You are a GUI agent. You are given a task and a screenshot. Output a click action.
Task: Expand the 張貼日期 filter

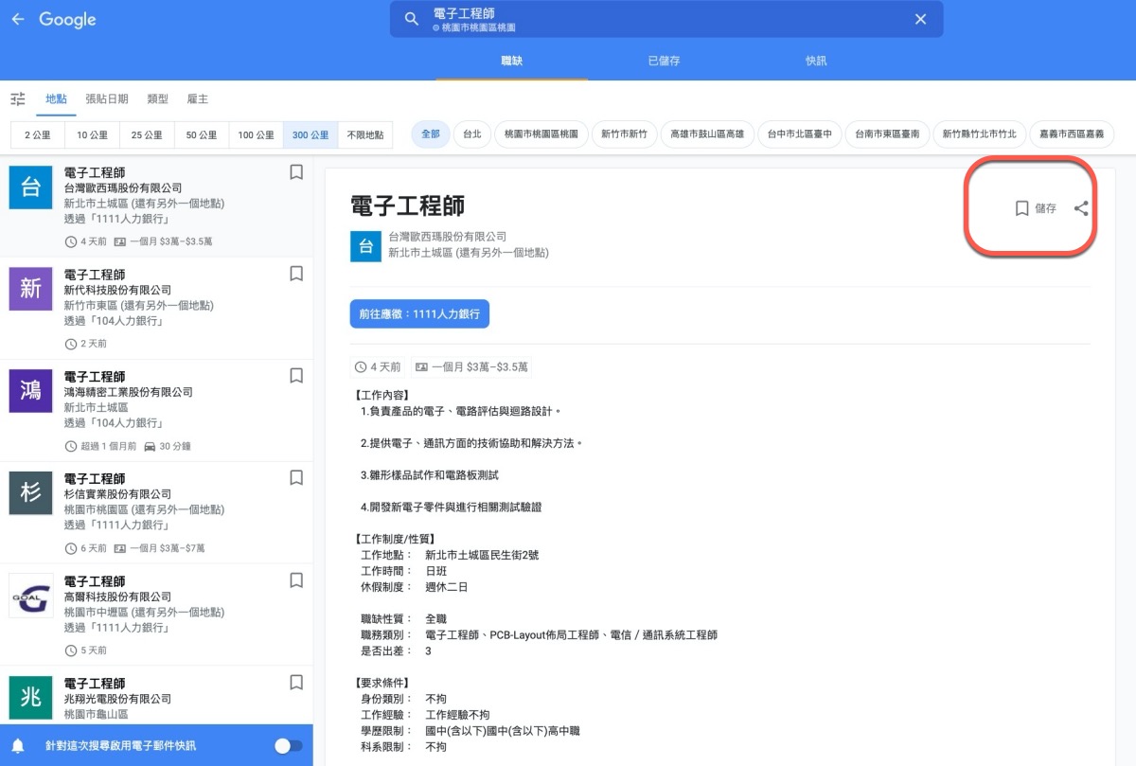coord(106,99)
